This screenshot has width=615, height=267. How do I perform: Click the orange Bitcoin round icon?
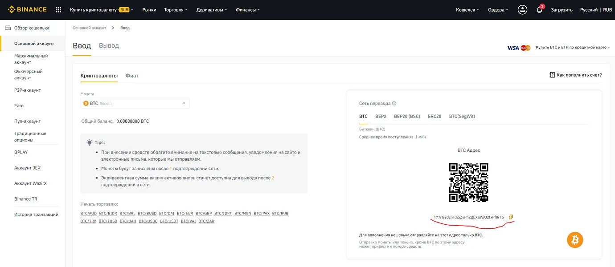575,240
